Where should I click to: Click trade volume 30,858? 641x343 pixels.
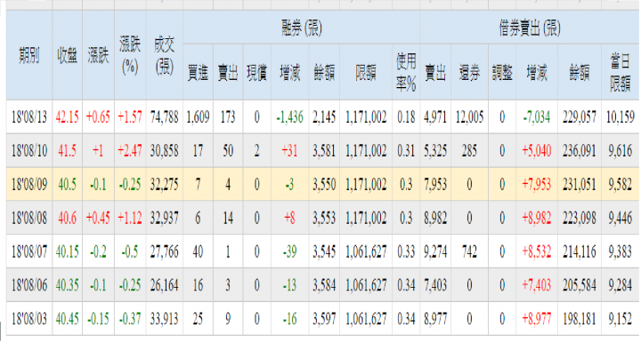165,151
